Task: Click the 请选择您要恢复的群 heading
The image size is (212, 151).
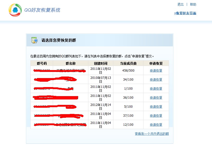Action: [x=59, y=40]
